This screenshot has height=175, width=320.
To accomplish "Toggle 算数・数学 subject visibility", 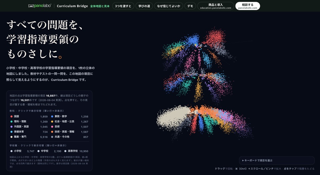I will [70, 116].
